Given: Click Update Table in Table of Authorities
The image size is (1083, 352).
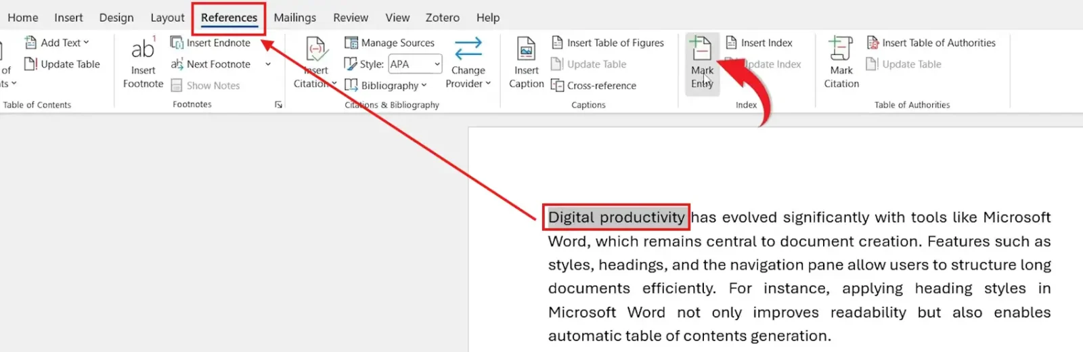Looking at the screenshot, I should pos(904,64).
